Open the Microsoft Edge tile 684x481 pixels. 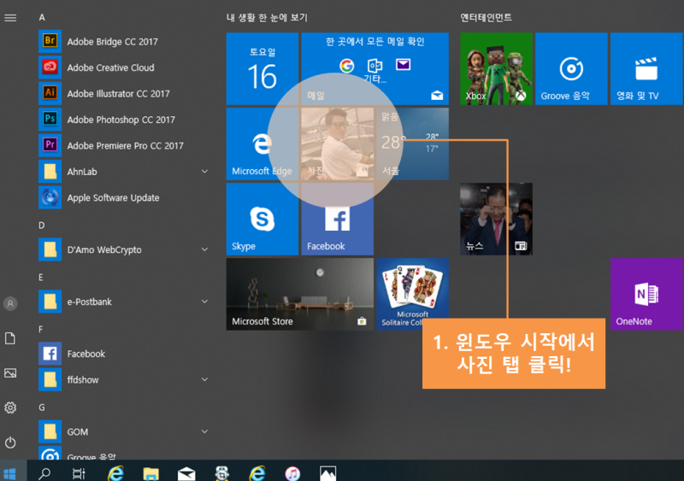click(x=262, y=144)
